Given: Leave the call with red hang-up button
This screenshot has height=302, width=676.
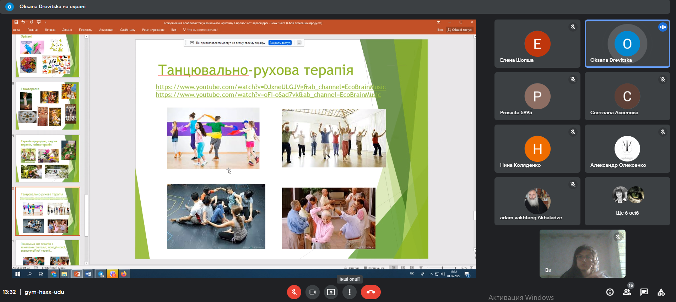Looking at the screenshot, I should tap(371, 292).
